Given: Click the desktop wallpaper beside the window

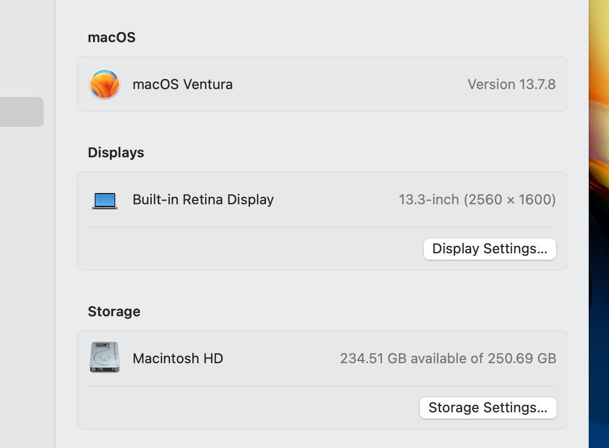Looking at the screenshot, I should point(599,224).
